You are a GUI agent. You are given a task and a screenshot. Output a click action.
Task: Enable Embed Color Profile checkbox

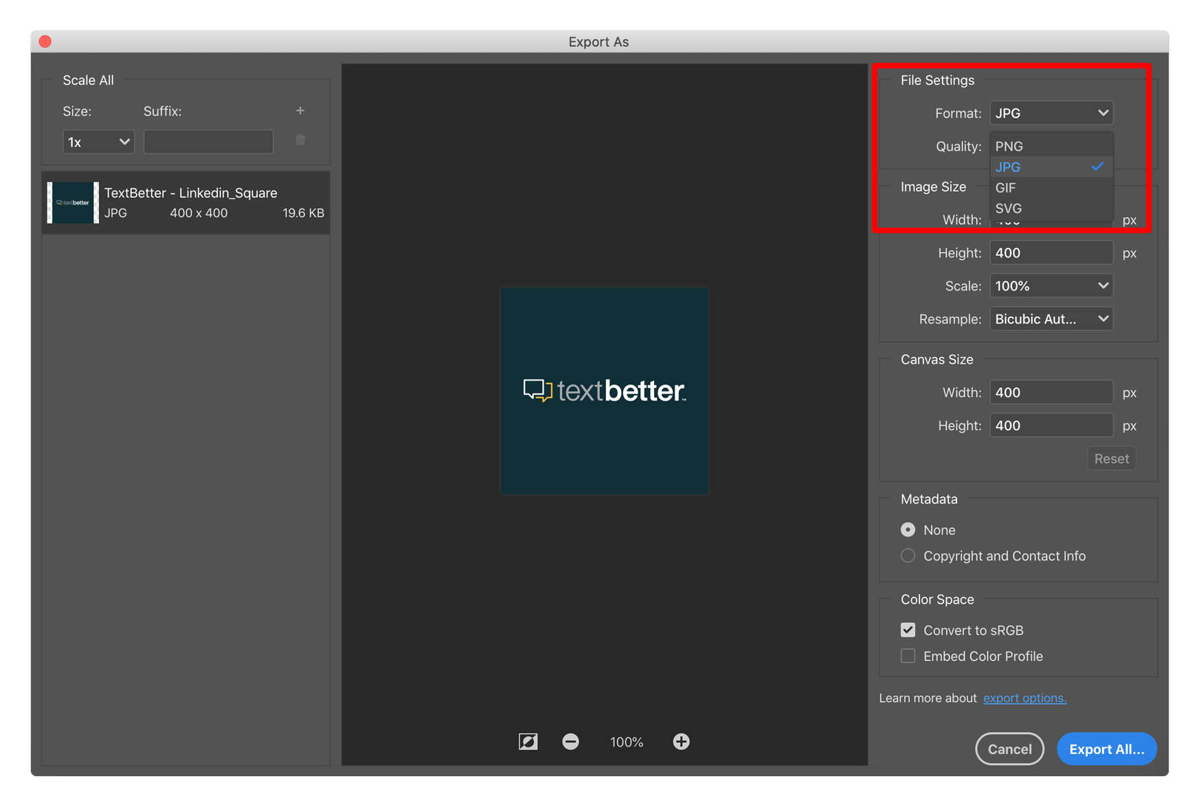(x=908, y=656)
